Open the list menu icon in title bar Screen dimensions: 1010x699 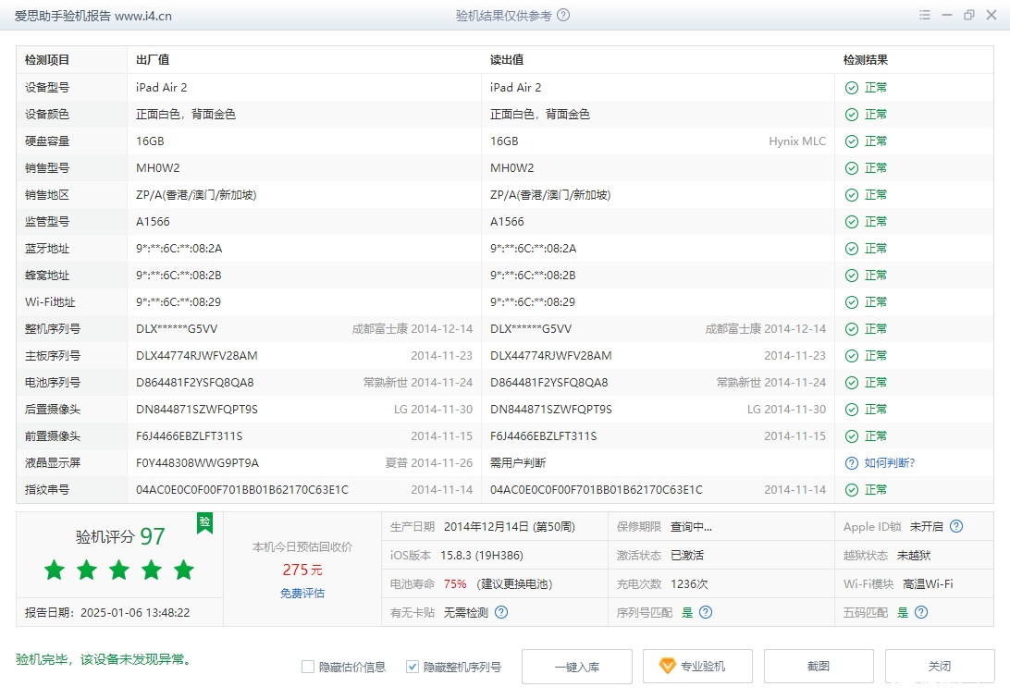[x=924, y=15]
